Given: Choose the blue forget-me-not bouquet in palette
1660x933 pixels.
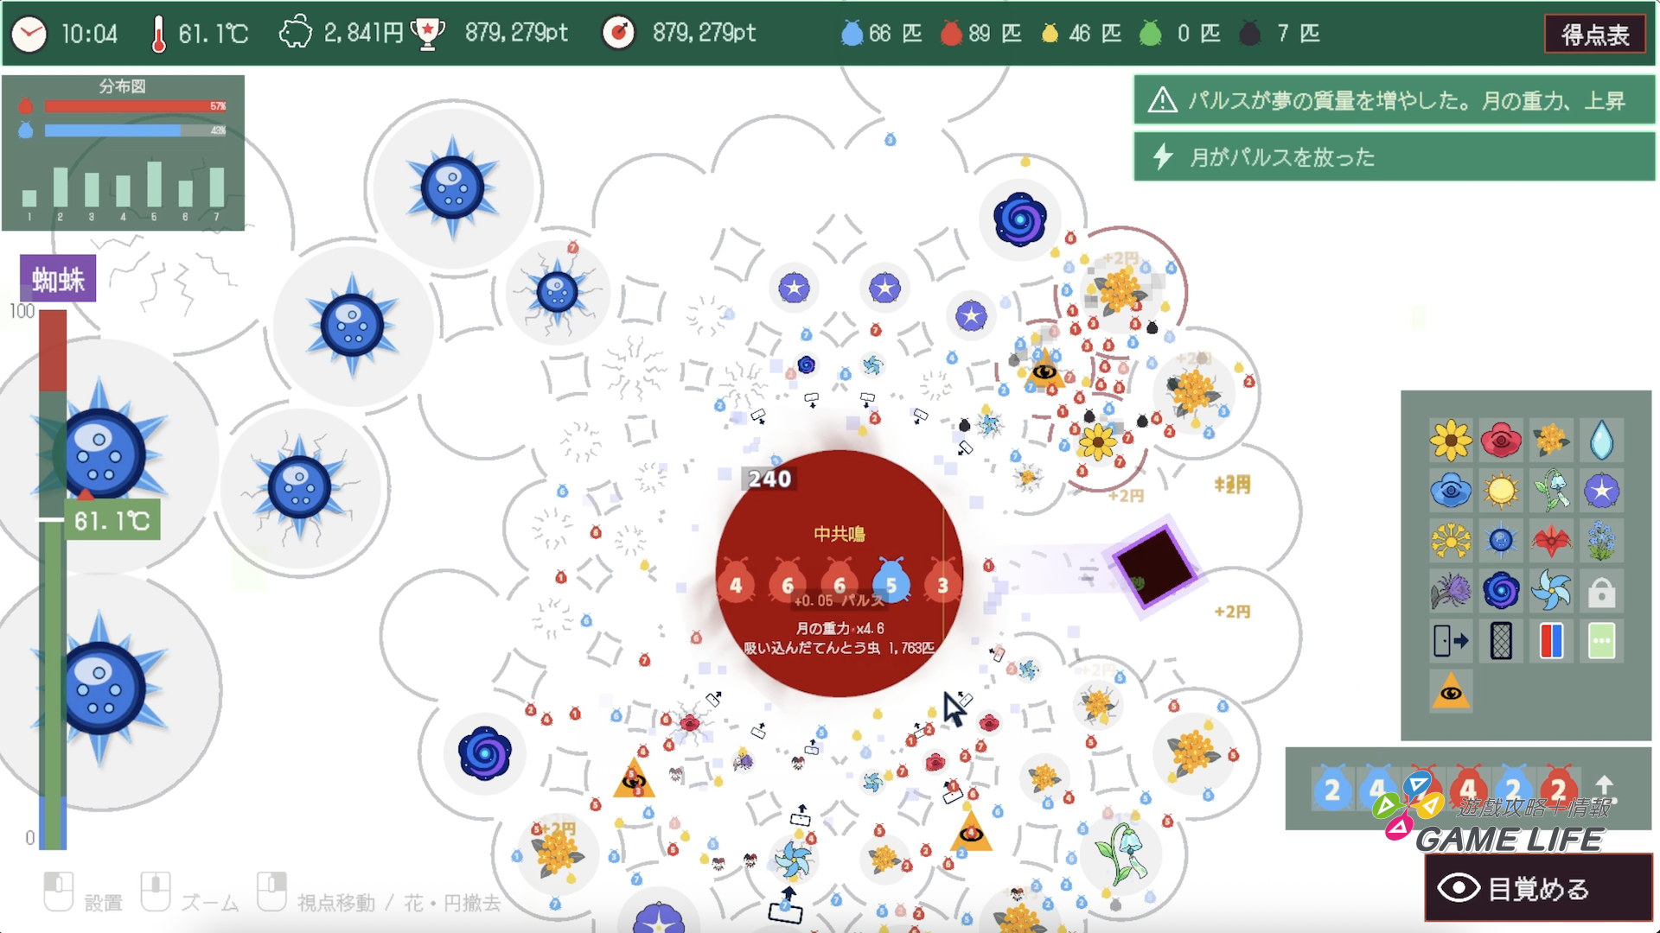Looking at the screenshot, I should pos(1601,541).
